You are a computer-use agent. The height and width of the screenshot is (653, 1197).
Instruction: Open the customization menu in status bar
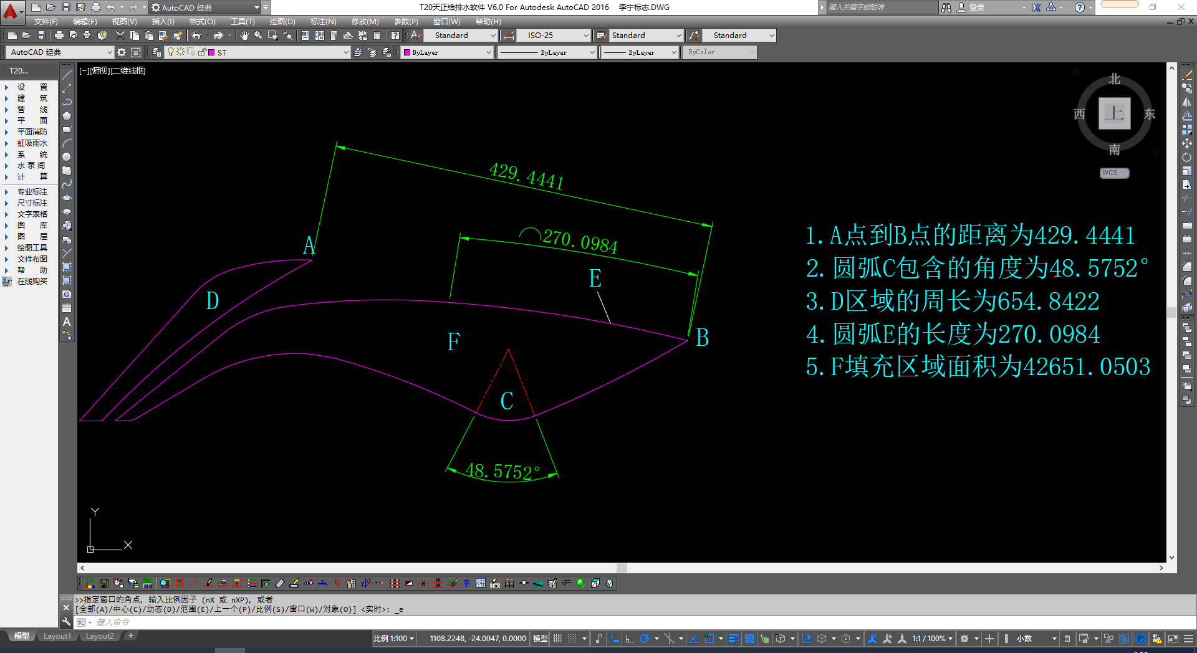coord(1188,639)
